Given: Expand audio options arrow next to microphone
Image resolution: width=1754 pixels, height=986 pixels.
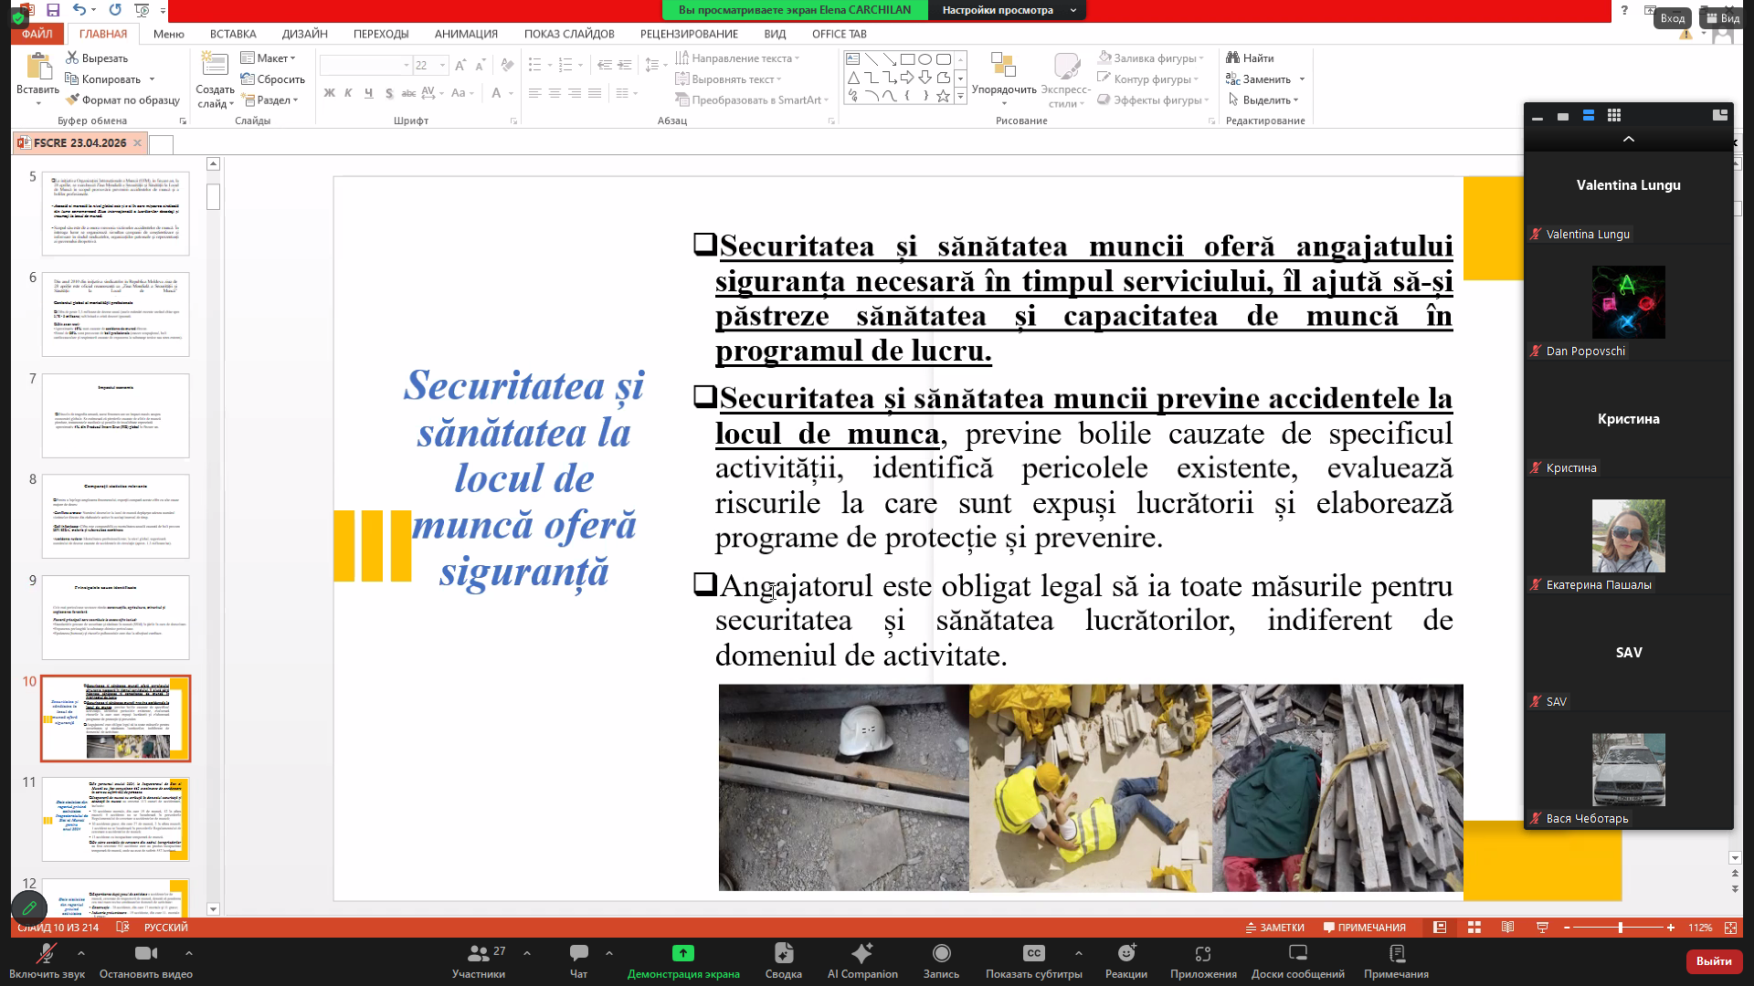Looking at the screenshot, I should point(81,952).
